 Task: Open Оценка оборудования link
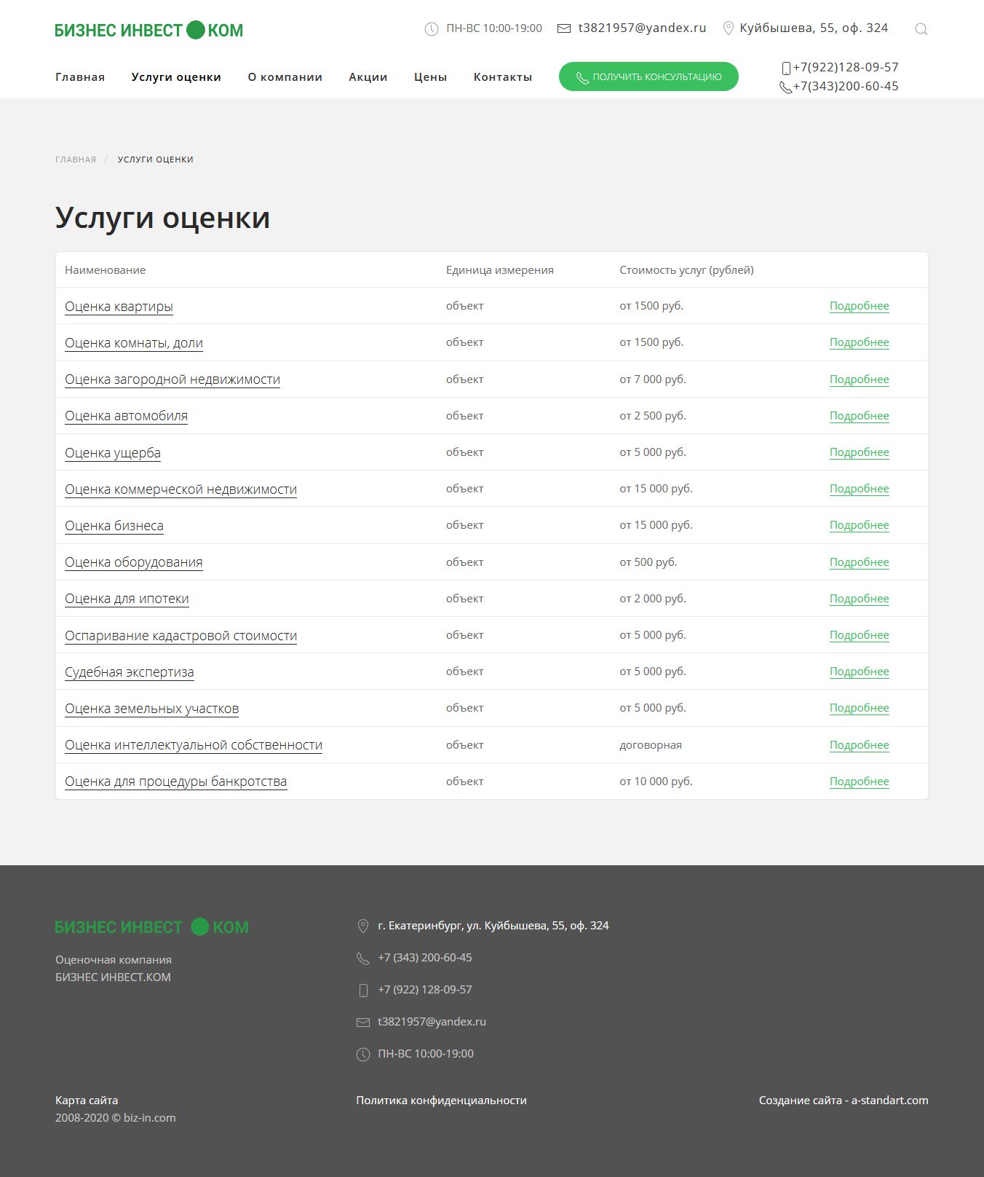(134, 562)
